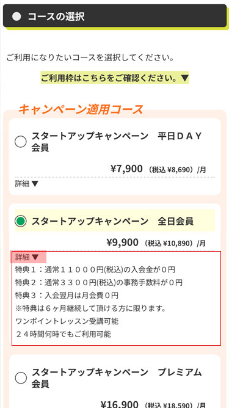Click the スタートアップキャンペーン 平日DAY会員 label text

point(117,142)
